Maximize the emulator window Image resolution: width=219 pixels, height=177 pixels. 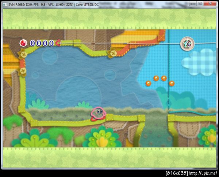point(200,4)
